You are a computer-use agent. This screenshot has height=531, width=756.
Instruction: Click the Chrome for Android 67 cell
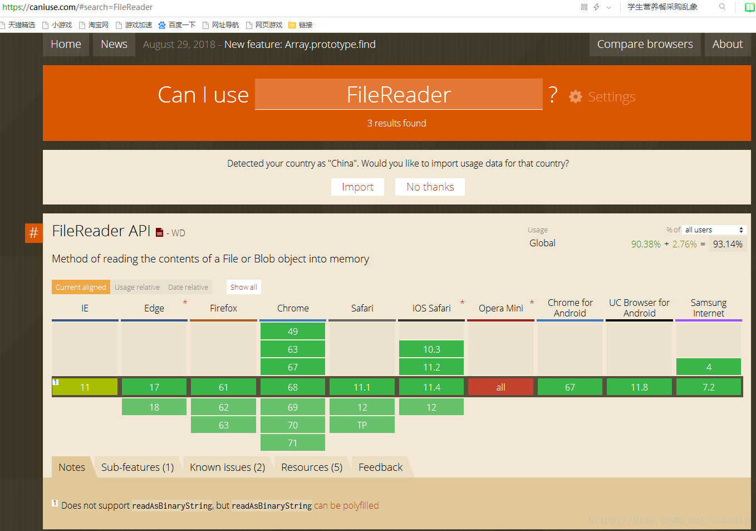(x=570, y=387)
